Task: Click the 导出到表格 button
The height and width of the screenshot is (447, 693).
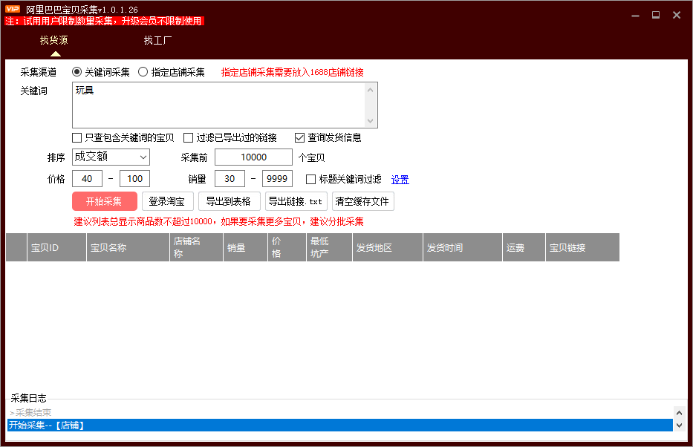Action: pyautogui.click(x=229, y=201)
